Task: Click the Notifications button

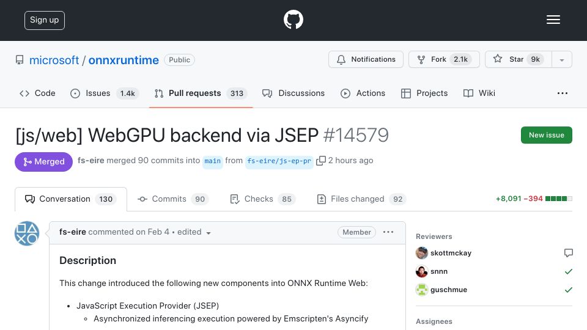Action: (x=366, y=59)
